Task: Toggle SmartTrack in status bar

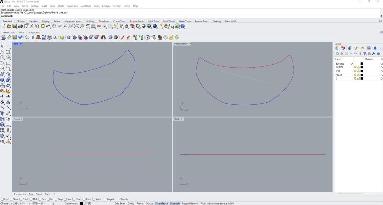Action: pos(161,203)
